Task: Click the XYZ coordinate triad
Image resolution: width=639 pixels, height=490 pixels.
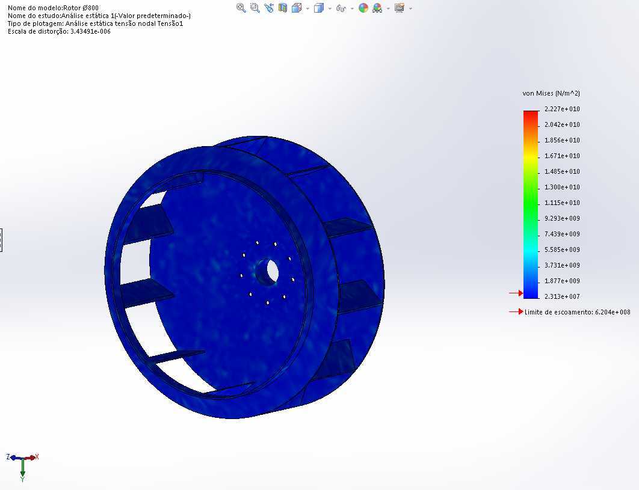Action: [x=22, y=467]
